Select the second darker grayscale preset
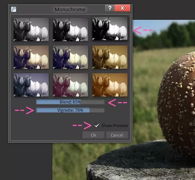The width and height of the screenshot is (195, 180). [71, 29]
